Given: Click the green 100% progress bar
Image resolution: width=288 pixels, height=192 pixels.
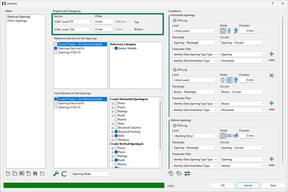Looking at the screenshot, I should point(84,185).
